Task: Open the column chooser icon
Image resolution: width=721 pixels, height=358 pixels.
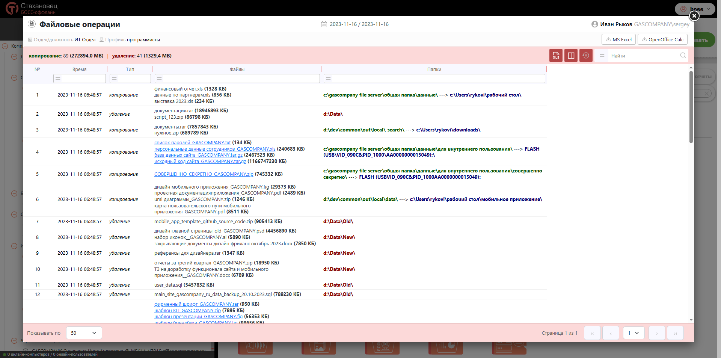Action: (571, 56)
